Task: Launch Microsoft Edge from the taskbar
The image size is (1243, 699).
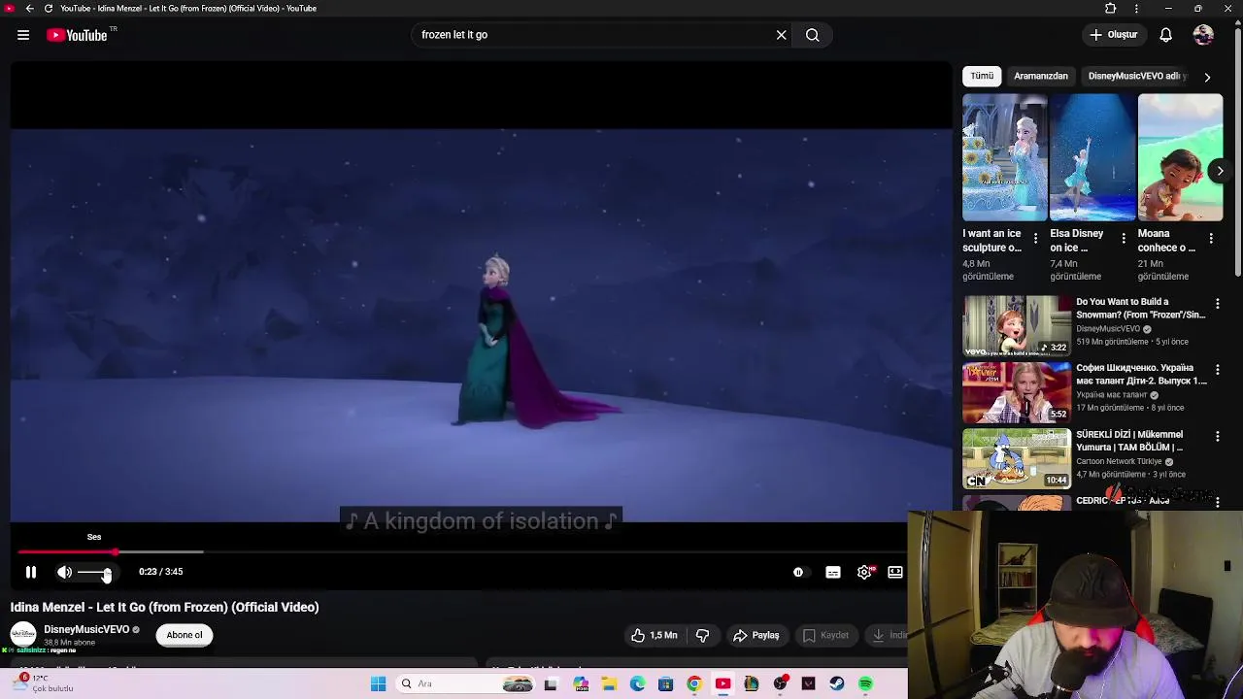Action: pyautogui.click(x=637, y=683)
